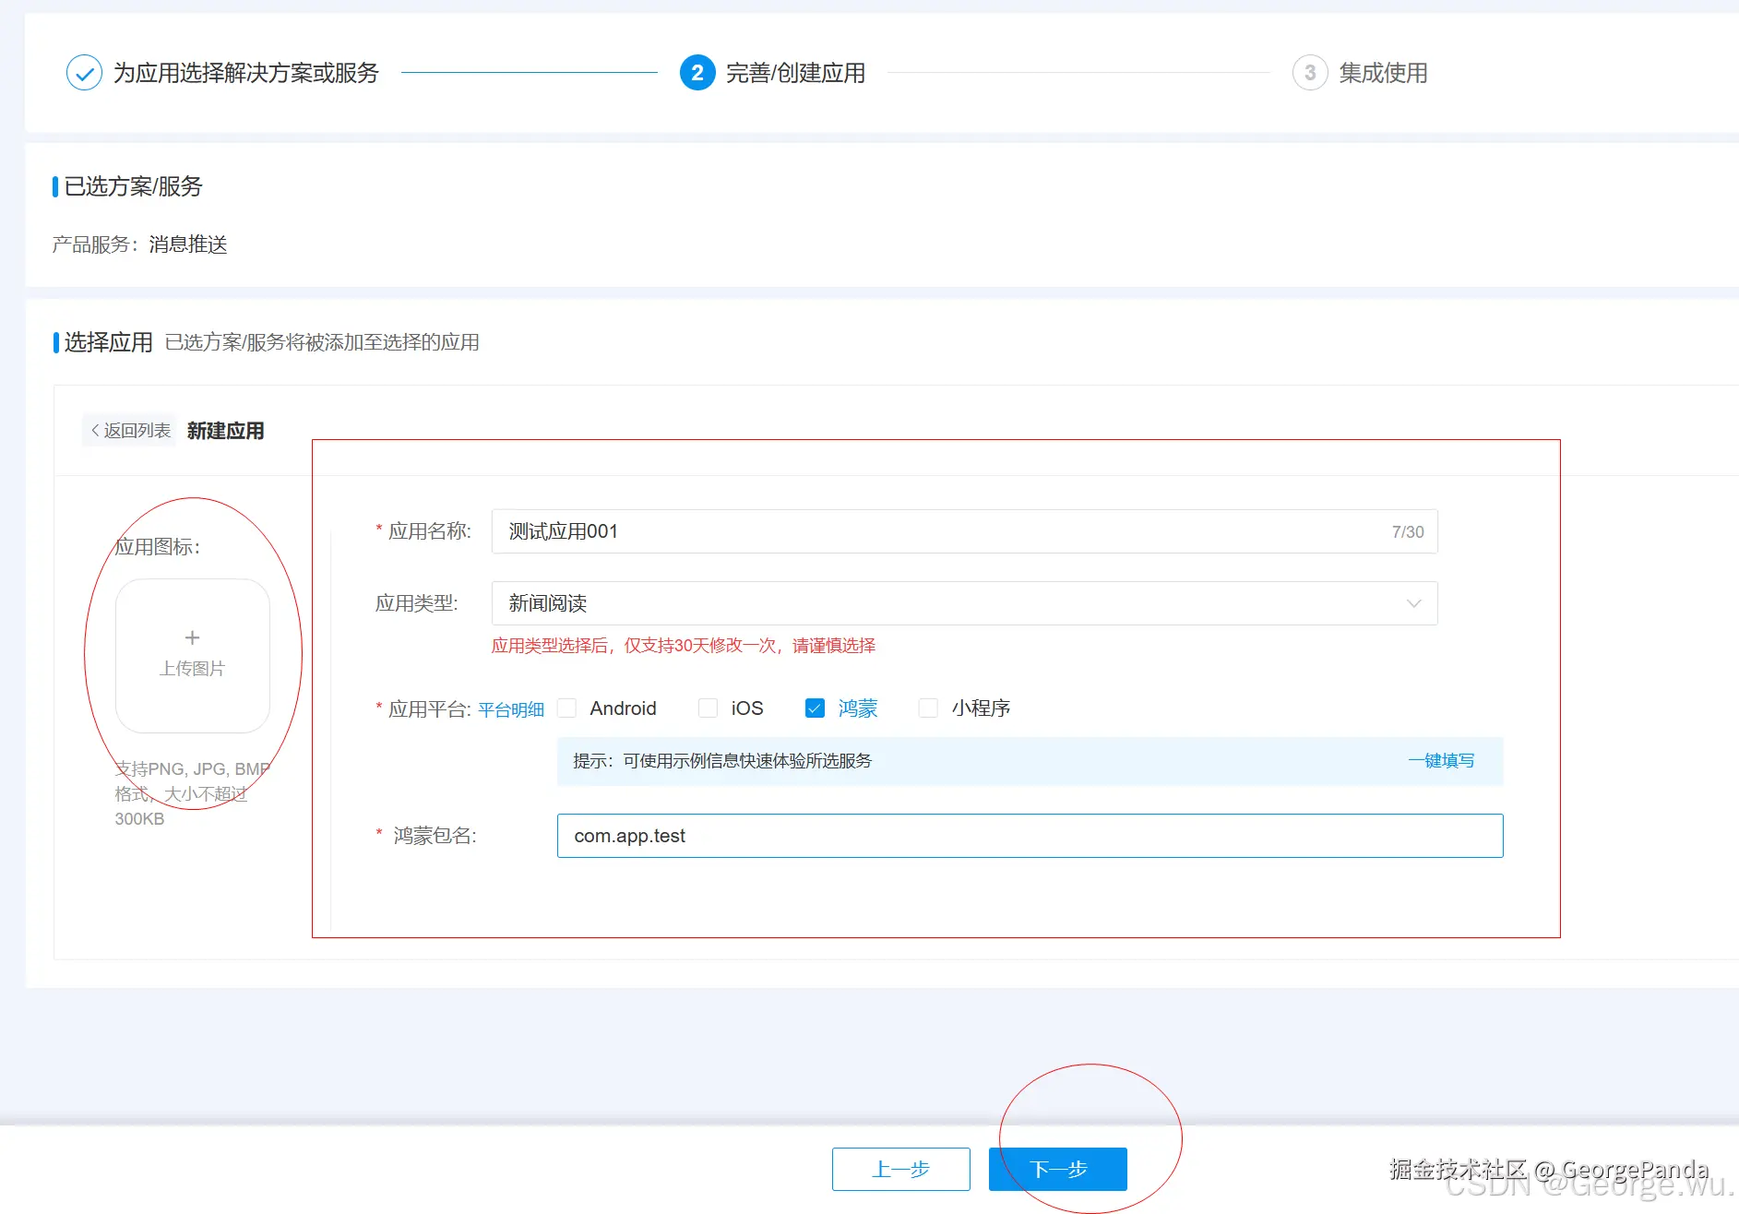Enable the Android platform checkbox

coord(567,708)
